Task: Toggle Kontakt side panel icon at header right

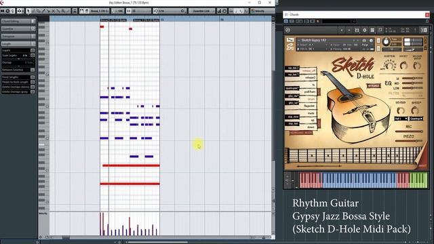Action: [x=424, y=30]
